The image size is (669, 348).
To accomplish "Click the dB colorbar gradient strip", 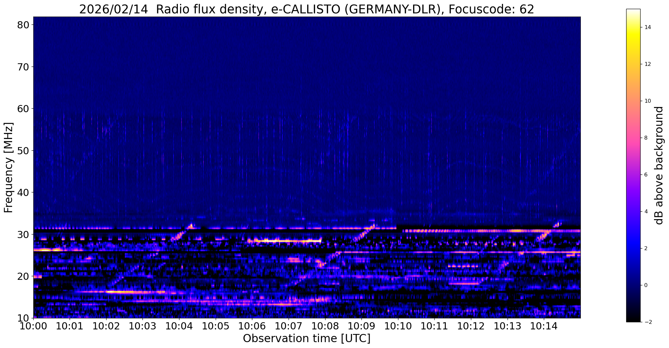I will [x=633, y=165].
